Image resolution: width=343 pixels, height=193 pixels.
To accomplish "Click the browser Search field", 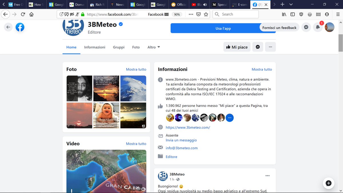I will [x=236, y=14].
